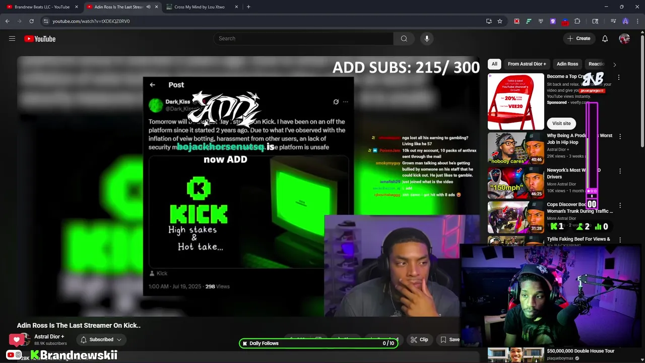The width and height of the screenshot is (645, 363).
Task: Bookmark this page with the star icon
Action: click(x=499, y=21)
